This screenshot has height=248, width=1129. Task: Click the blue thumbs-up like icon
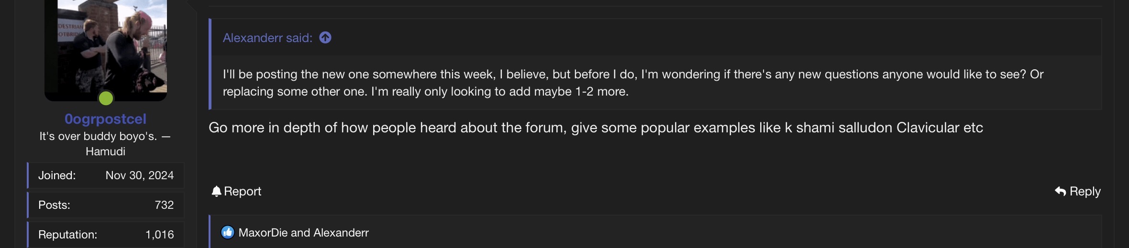click(x=228, y=233)
